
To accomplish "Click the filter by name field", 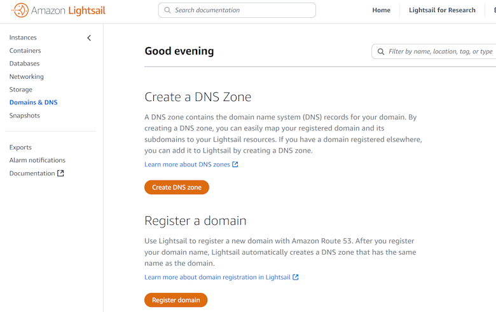I will pyautogui.click(x=440, y=51).
